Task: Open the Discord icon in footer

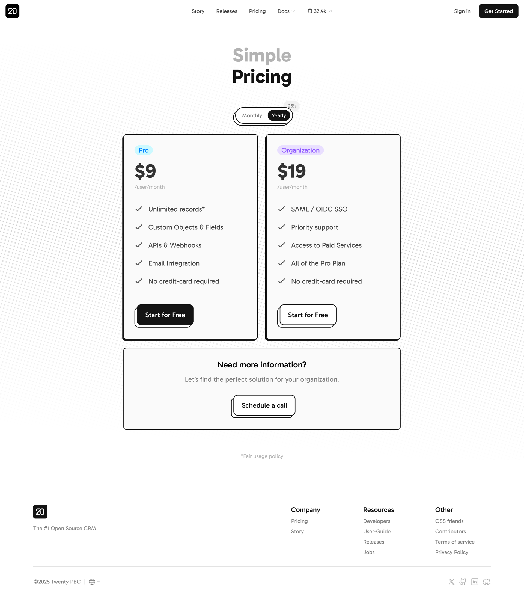Action: point(486,582)
